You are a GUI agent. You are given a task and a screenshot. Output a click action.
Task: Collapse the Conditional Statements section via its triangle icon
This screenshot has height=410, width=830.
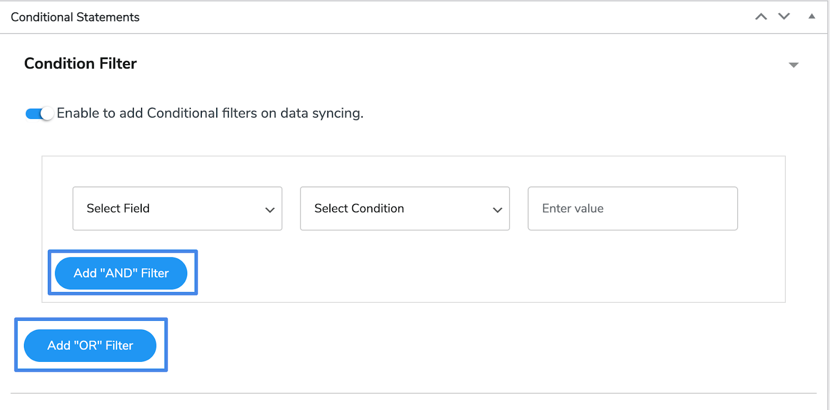tap(811, 17)
